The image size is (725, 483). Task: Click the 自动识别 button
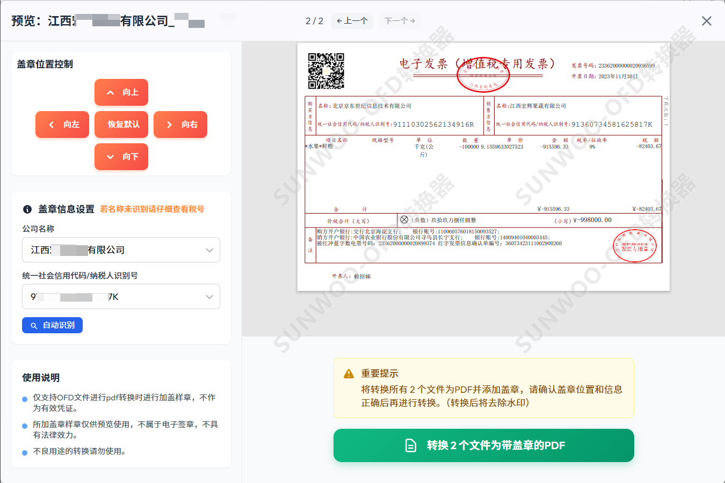point(52,325)
